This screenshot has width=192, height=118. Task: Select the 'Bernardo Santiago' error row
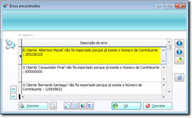pos(91,88)
